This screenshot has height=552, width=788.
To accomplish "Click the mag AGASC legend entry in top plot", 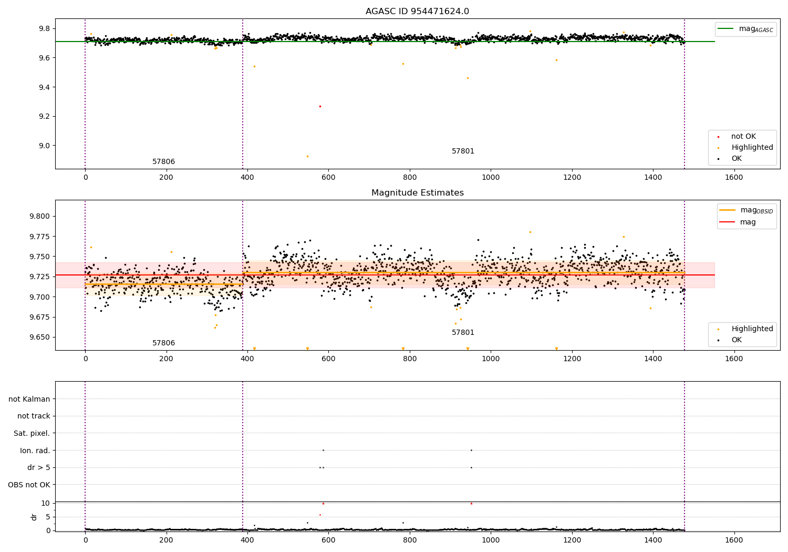I will click(745, 29).
